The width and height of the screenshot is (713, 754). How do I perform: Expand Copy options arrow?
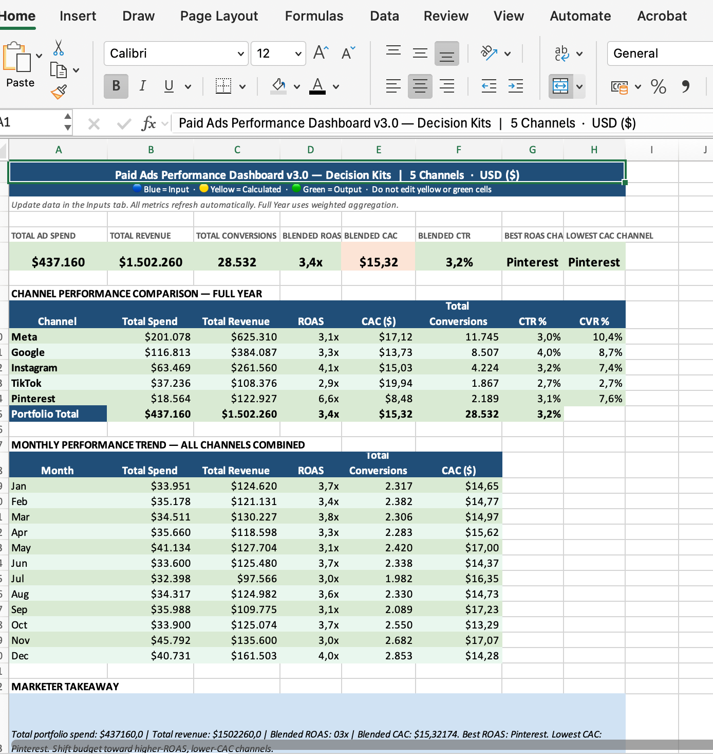coord(76,70)
